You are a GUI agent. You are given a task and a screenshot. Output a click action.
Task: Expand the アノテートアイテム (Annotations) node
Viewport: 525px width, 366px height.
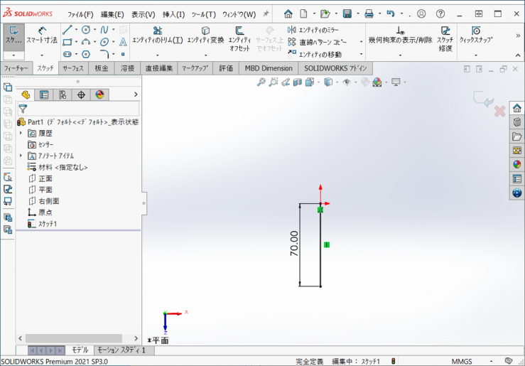click(21, 156)
